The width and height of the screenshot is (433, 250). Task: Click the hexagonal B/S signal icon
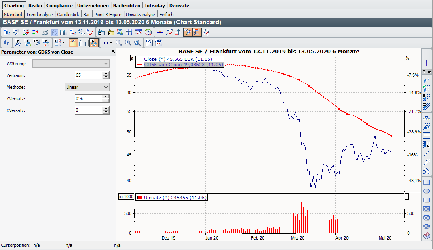pos(149,33)
